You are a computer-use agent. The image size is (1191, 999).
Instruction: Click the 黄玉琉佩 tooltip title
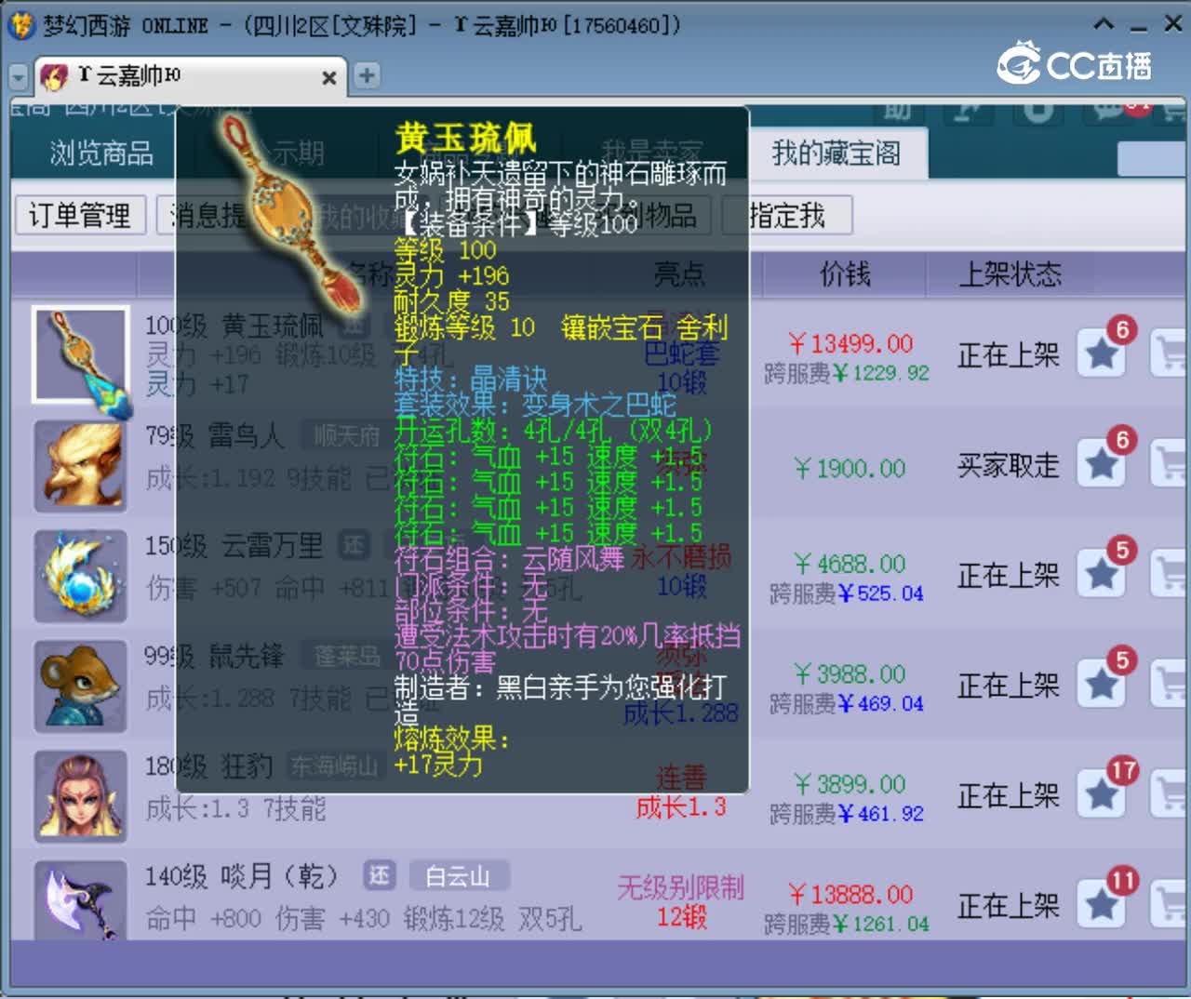coord(465,138)
